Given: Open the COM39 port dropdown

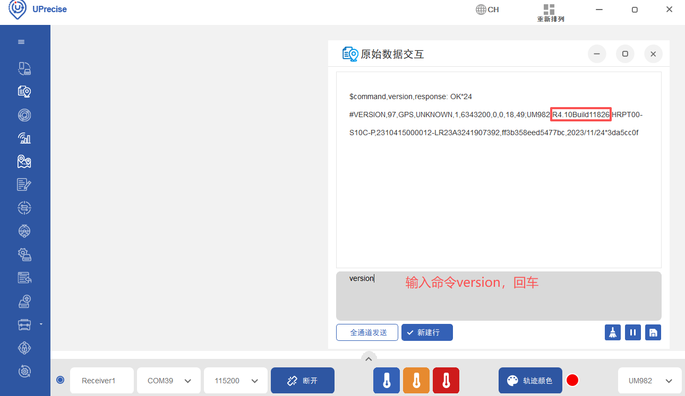Looking at the screenshot, I should click(169, 381).
